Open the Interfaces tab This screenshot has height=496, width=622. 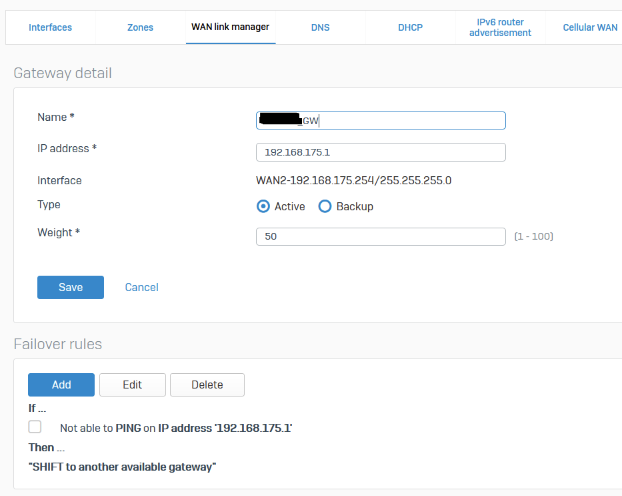coord(50,27)
